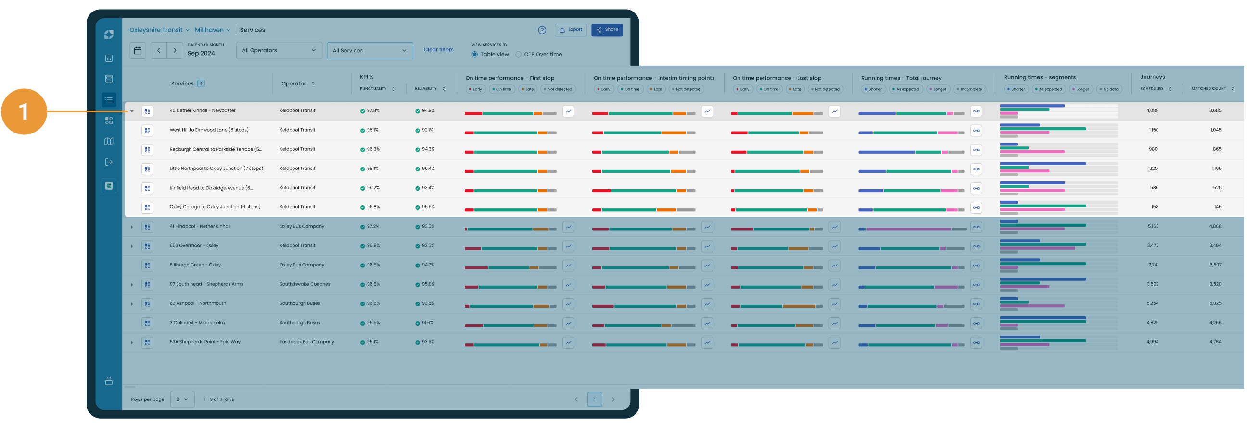Click the lock icon in the sidebar
This screenshot has height=423, width=1247.
point(109,381)
